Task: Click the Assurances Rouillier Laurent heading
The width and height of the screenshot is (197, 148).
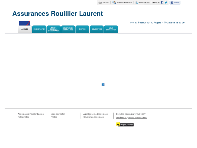Action: (57, 14)
